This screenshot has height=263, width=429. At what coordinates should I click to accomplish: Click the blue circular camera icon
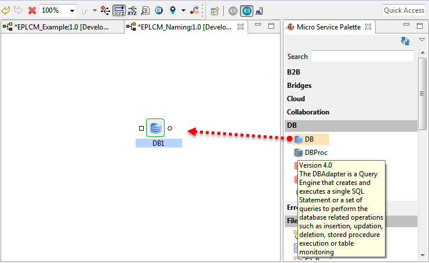[158, 10]
